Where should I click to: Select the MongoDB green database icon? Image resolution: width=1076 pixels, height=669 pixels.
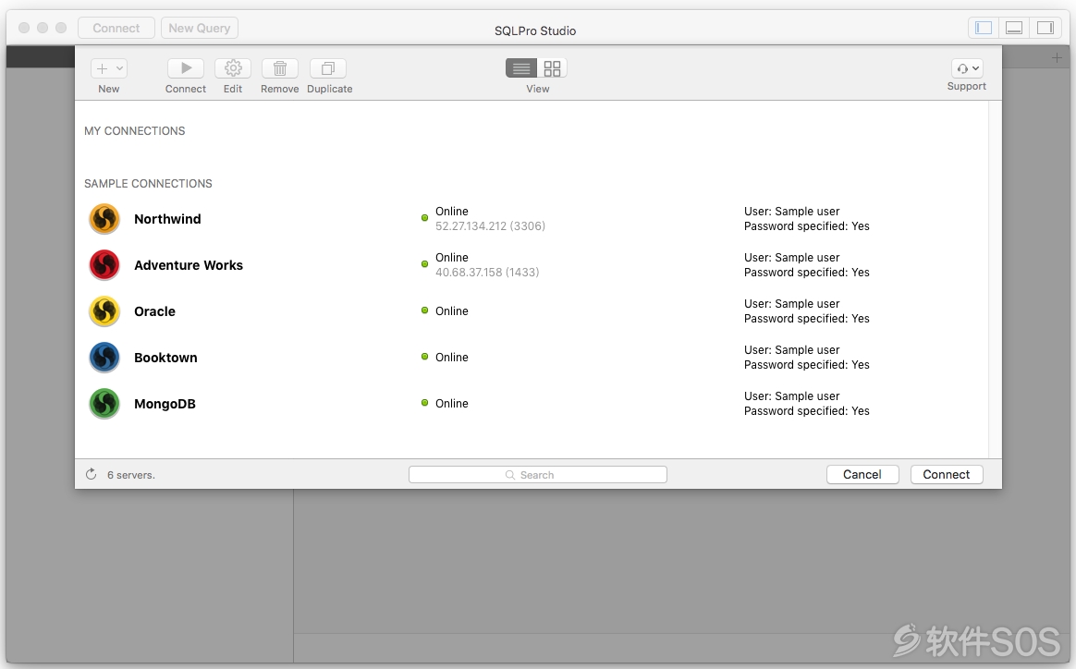104,404
